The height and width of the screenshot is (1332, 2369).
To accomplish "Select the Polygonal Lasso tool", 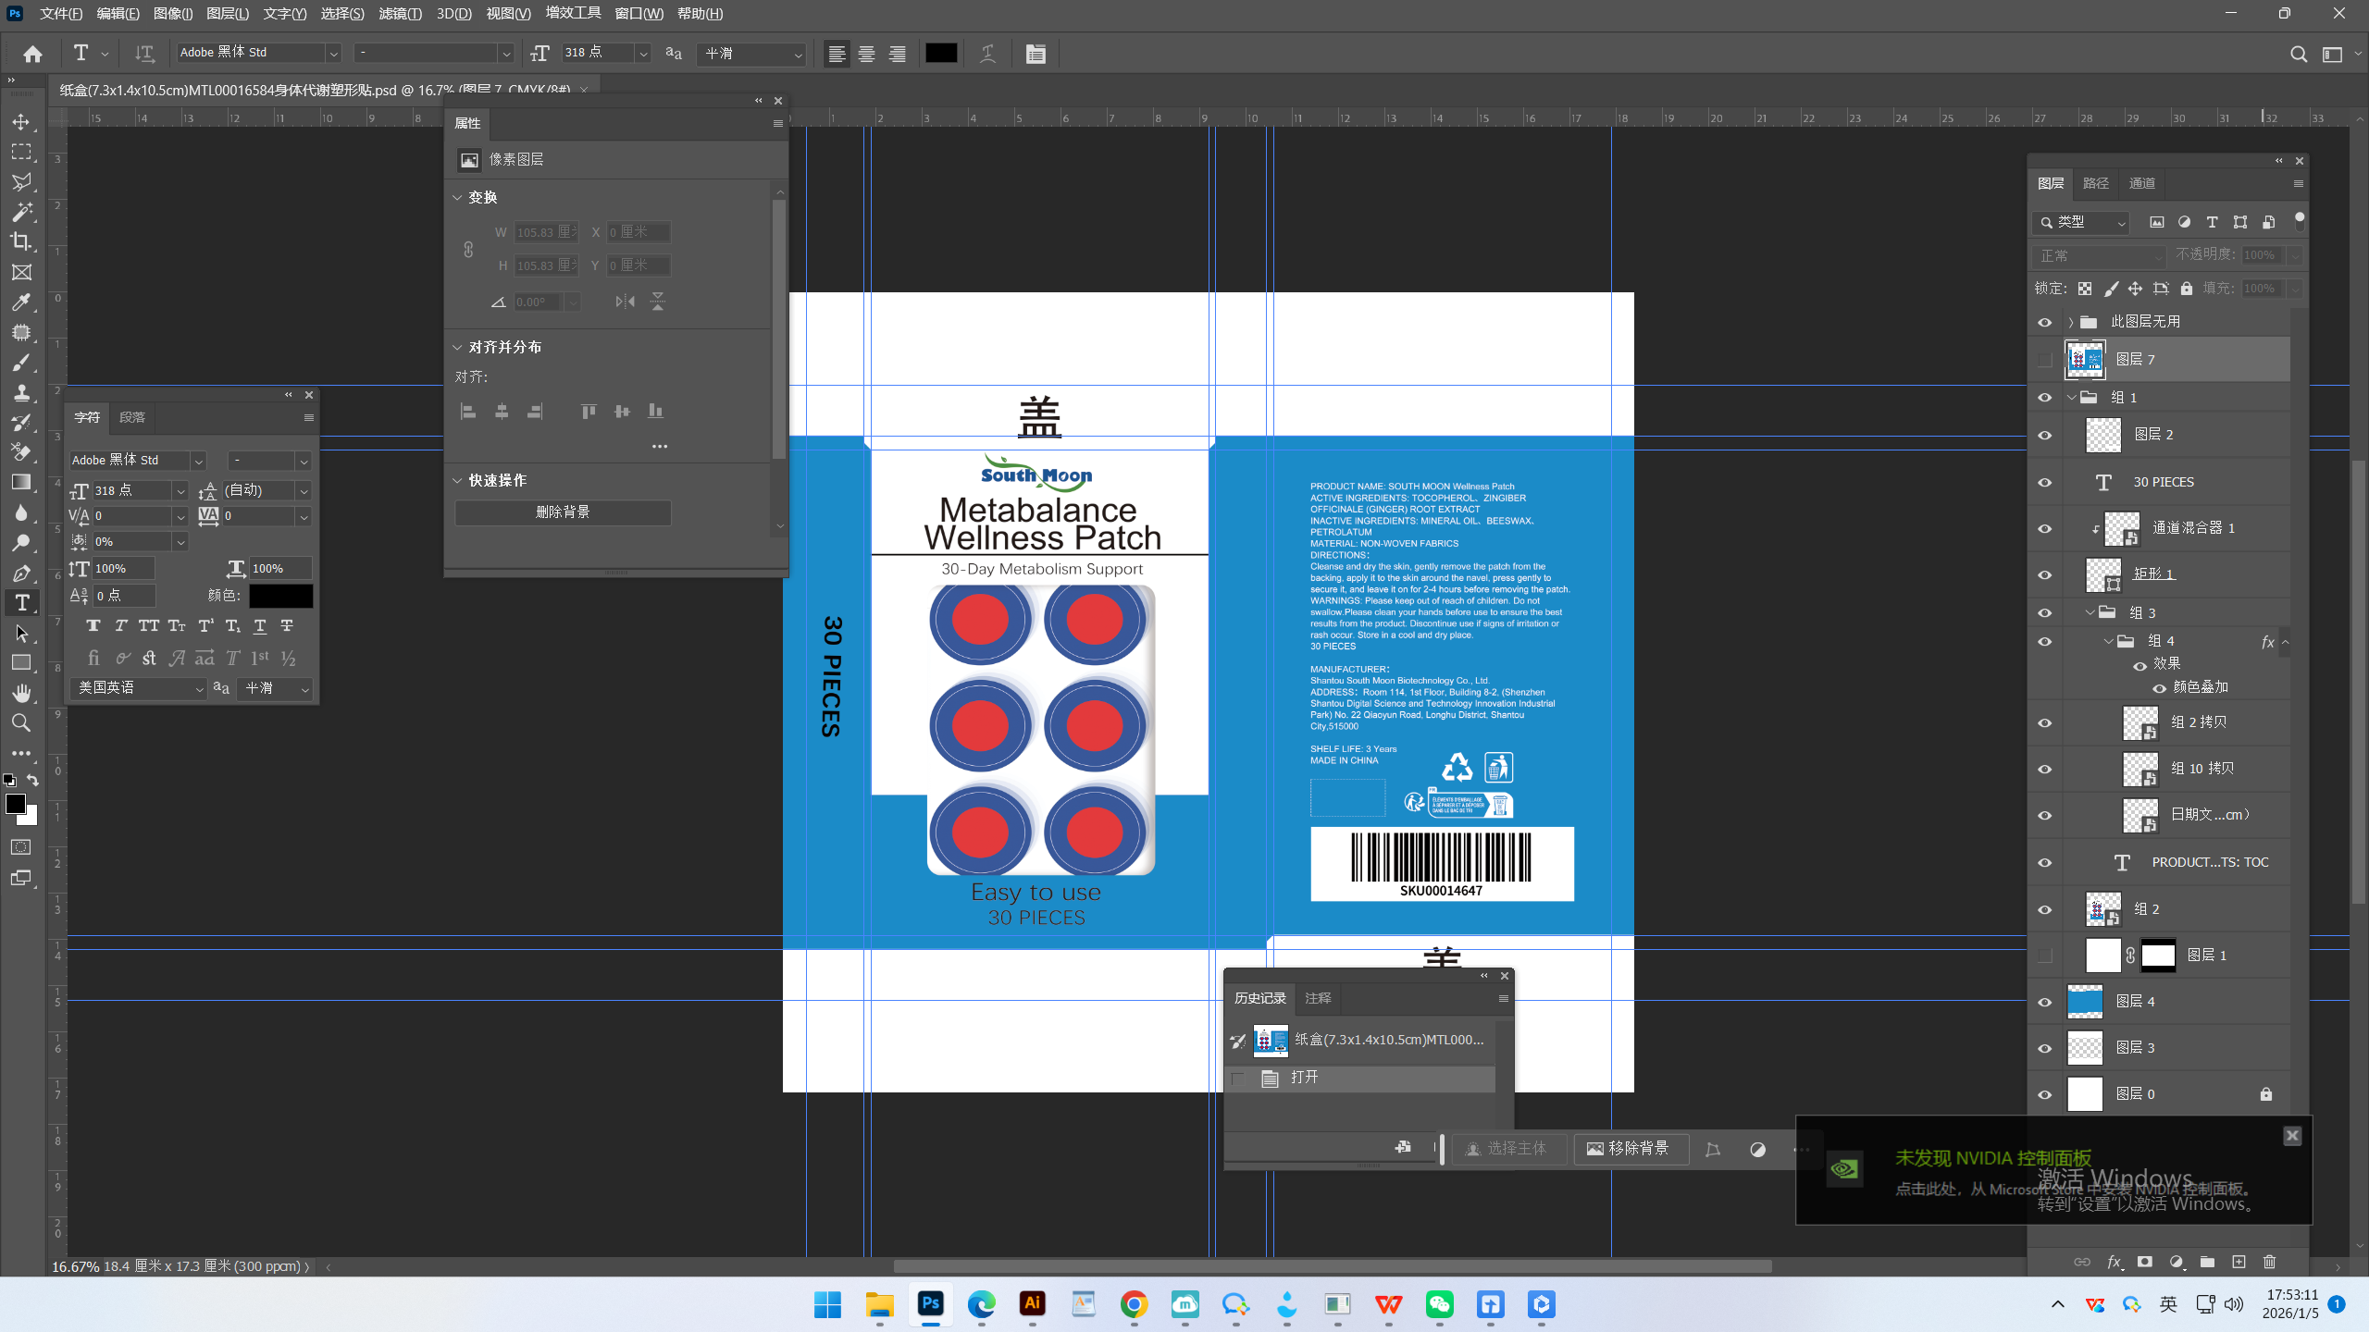I will [21, 182].
